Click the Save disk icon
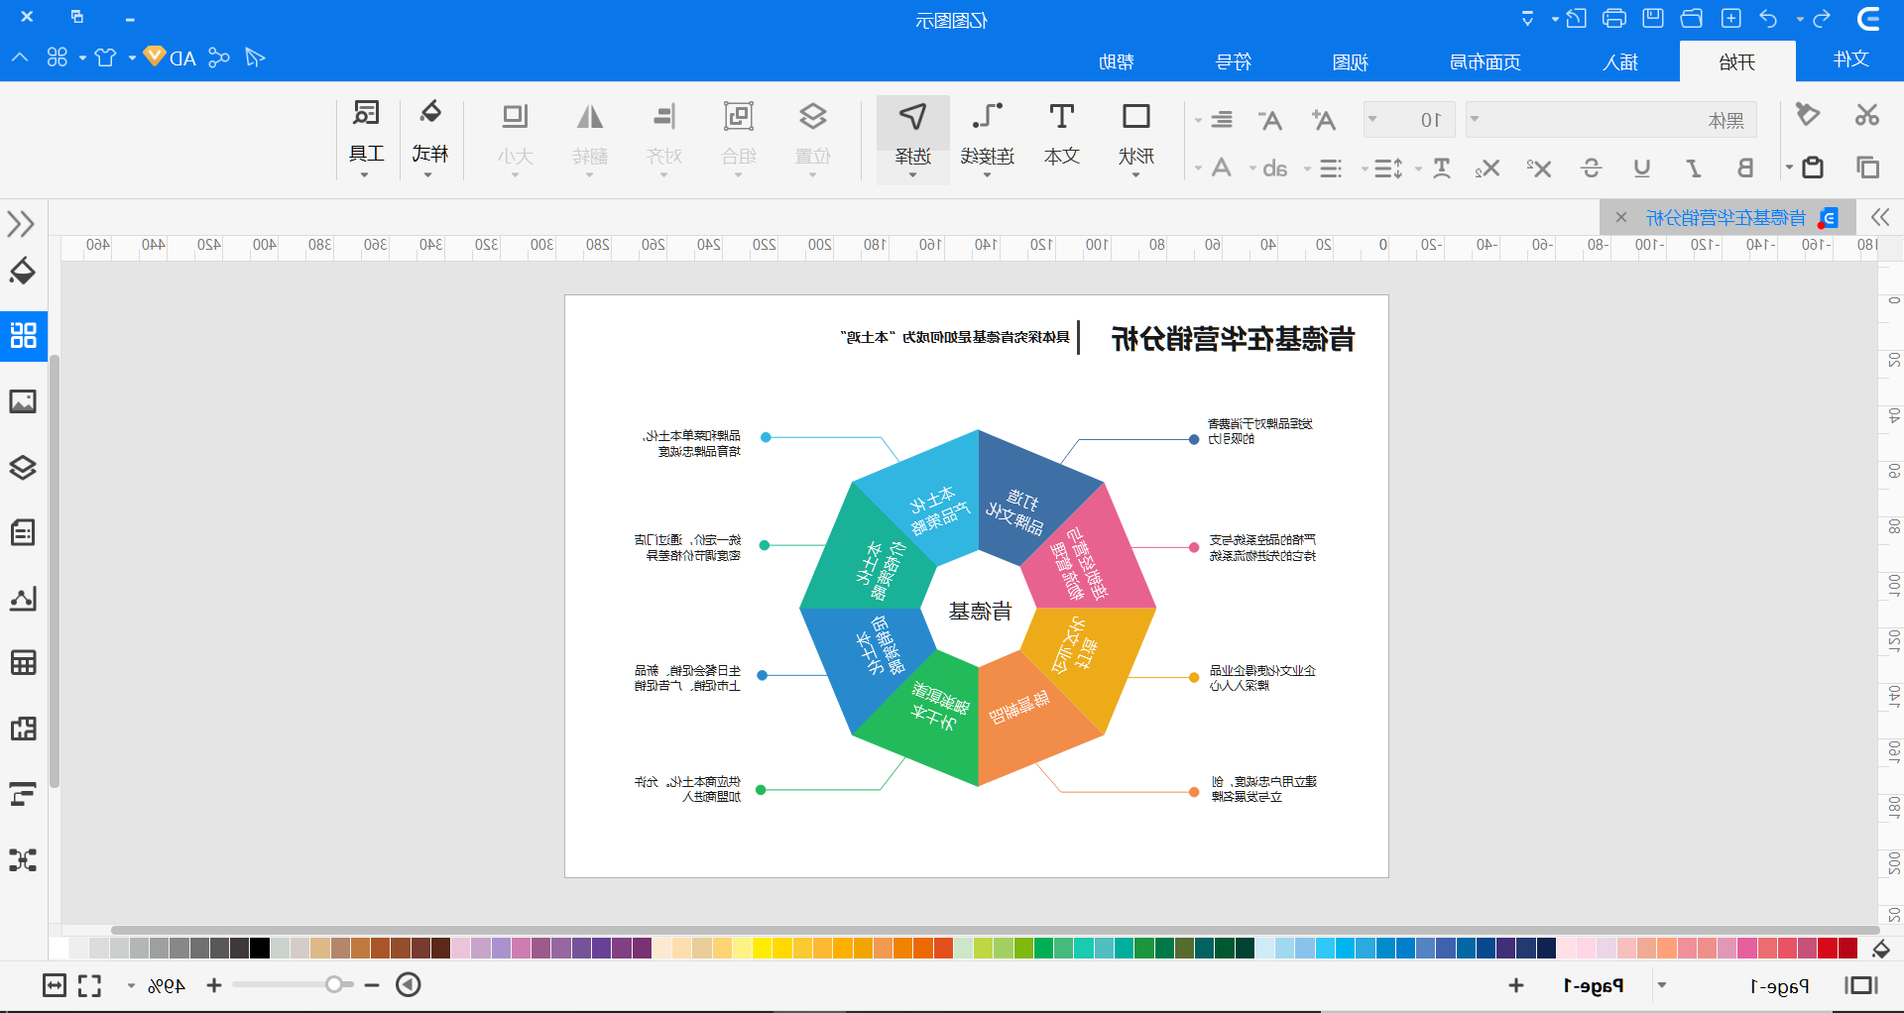1904x1013 pixels. 1653,19
